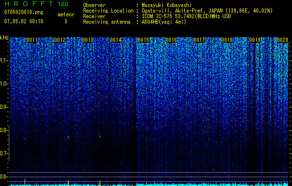Click the 0.6 frequency axis label

point(3,177)
